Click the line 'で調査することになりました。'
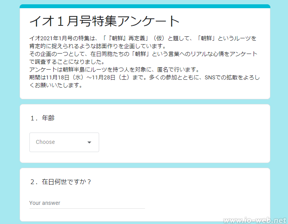This screenshot has height=224, width=288. (x=67, y=62)
